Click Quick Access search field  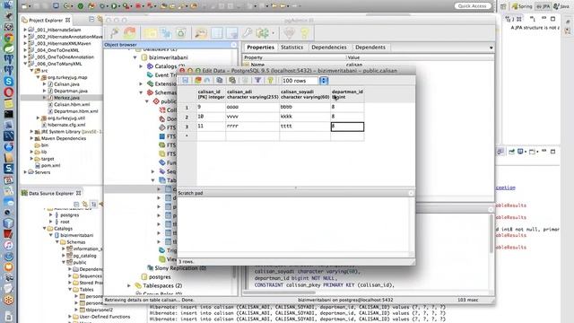pos(473,6)
